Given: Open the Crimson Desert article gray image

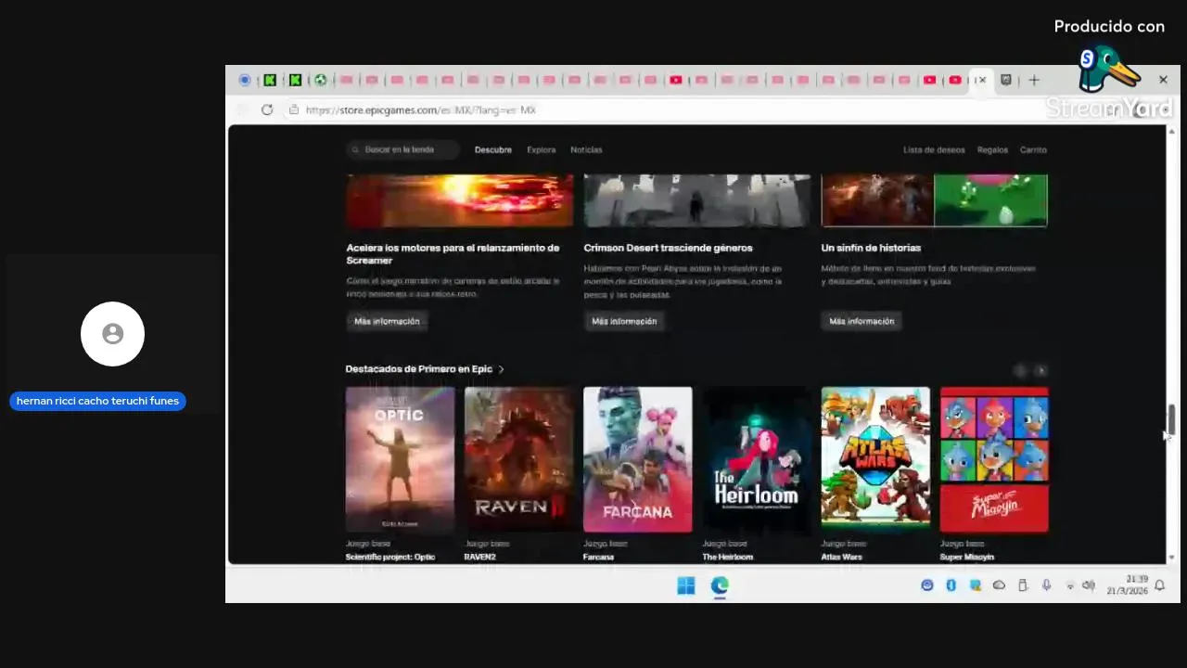Looking at the screenshot, I should [x=697, y=200].
